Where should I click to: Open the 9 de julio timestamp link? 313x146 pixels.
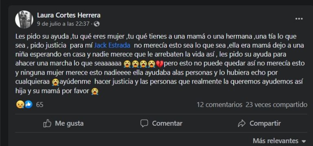tap(63, 24)
